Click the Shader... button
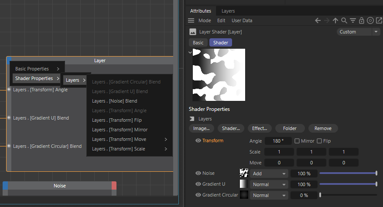The height and width of the screenshot is (207, 383). pos(231,128)
